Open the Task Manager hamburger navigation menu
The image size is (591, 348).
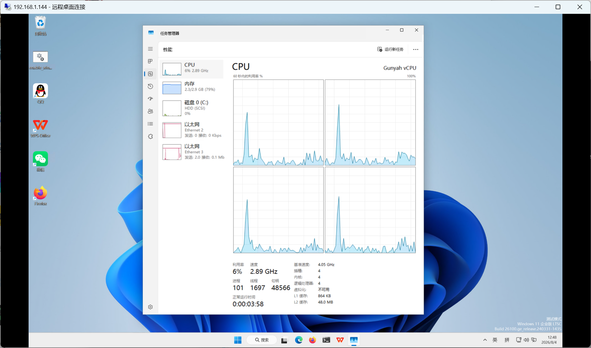[x=150, y=49]
